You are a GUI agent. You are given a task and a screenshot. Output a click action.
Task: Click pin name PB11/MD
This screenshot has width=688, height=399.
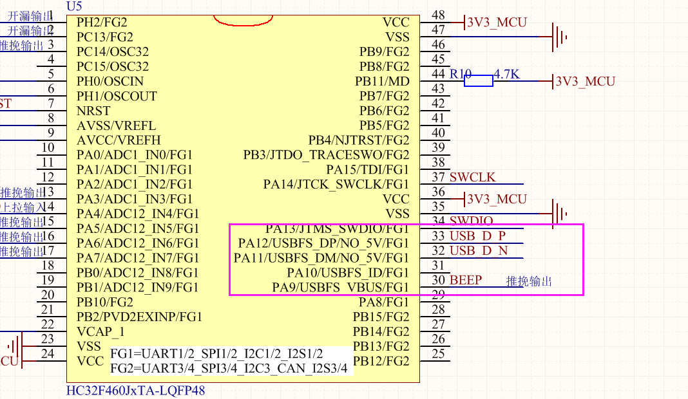[382, 82]
